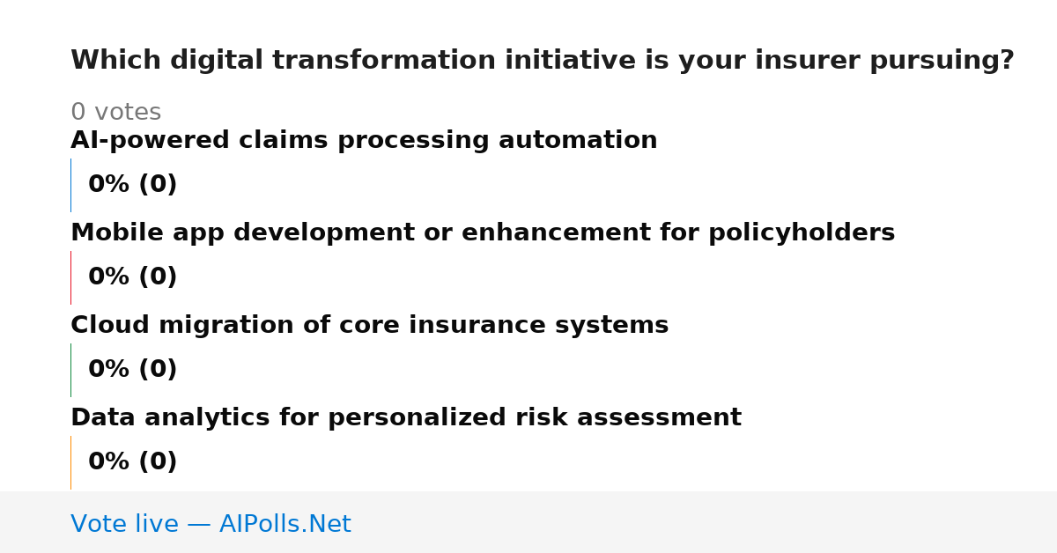Click the (0) count under AI-powered claims
Image resolution: width=1057 pixels, height=553 pixels.
click(x=158, y=185)
